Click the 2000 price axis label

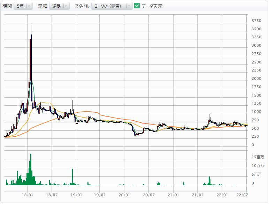[256, 79]
